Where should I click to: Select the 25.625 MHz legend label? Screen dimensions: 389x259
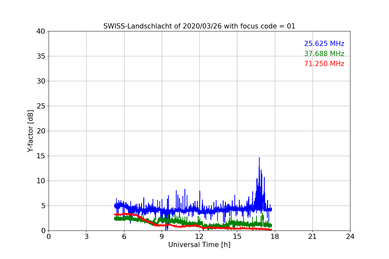click(x=324, y=44)
